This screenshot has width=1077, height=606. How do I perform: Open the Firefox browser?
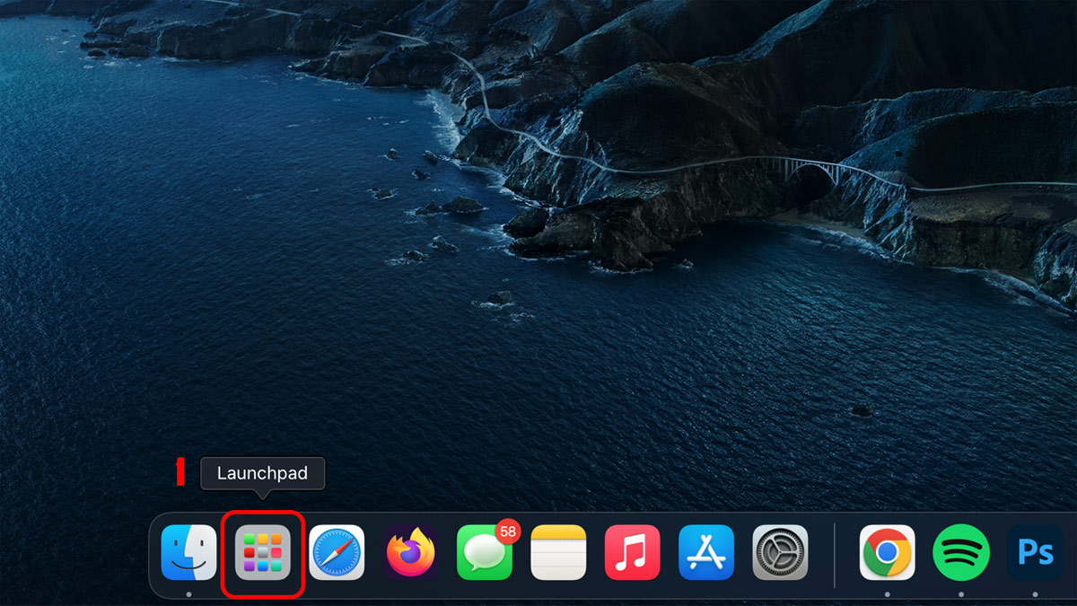[x=410, y=553]
